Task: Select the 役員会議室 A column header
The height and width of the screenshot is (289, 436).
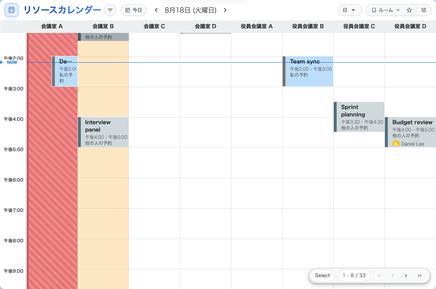Action: (x=257, y=26)
